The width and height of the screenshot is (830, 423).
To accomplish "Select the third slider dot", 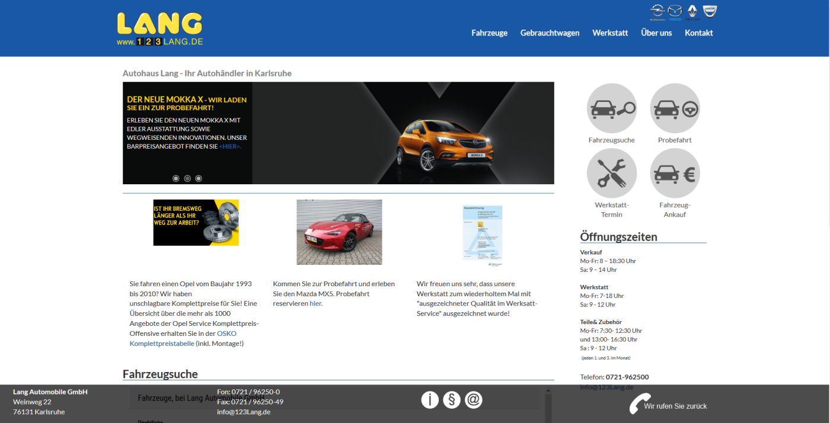I will [x=199, y=178].
